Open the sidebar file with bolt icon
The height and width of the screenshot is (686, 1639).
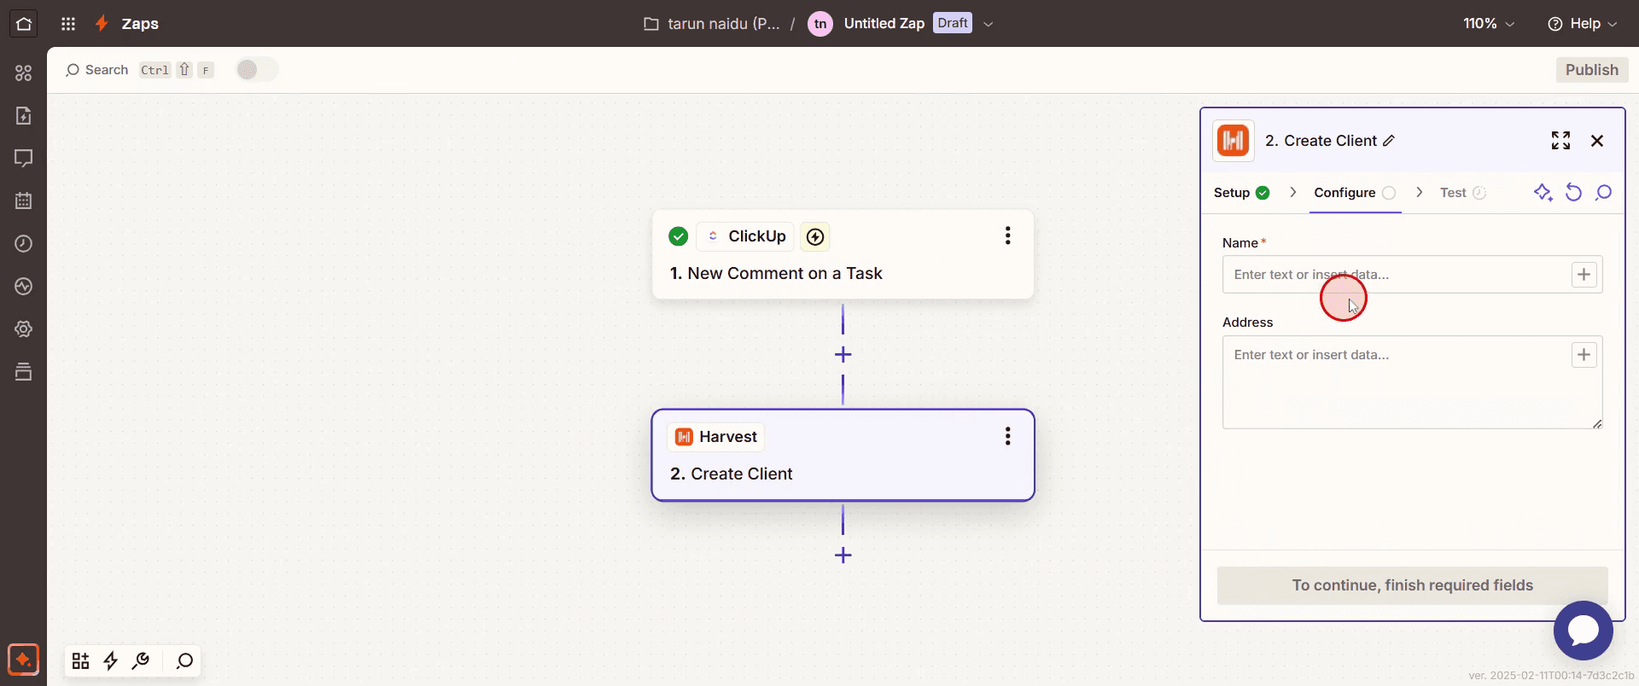(24, 115)
